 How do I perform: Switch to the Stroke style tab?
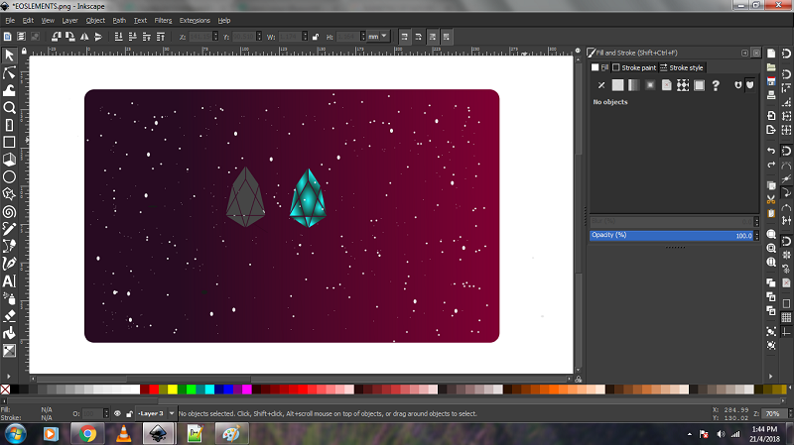pos(682,67)
